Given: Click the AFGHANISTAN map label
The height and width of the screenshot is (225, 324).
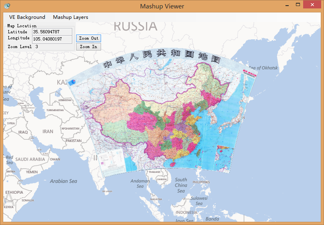Looking at the screenshot, I should 70,128.
